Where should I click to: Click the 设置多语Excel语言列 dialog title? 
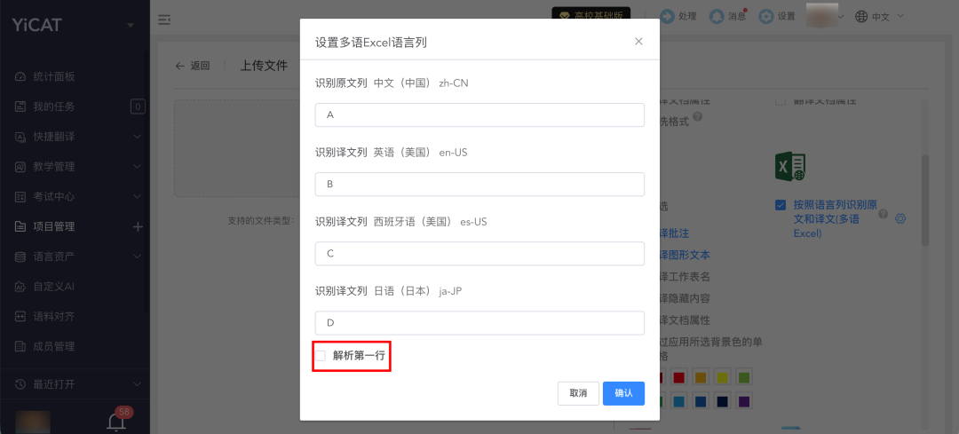click(x=370, y=43)
